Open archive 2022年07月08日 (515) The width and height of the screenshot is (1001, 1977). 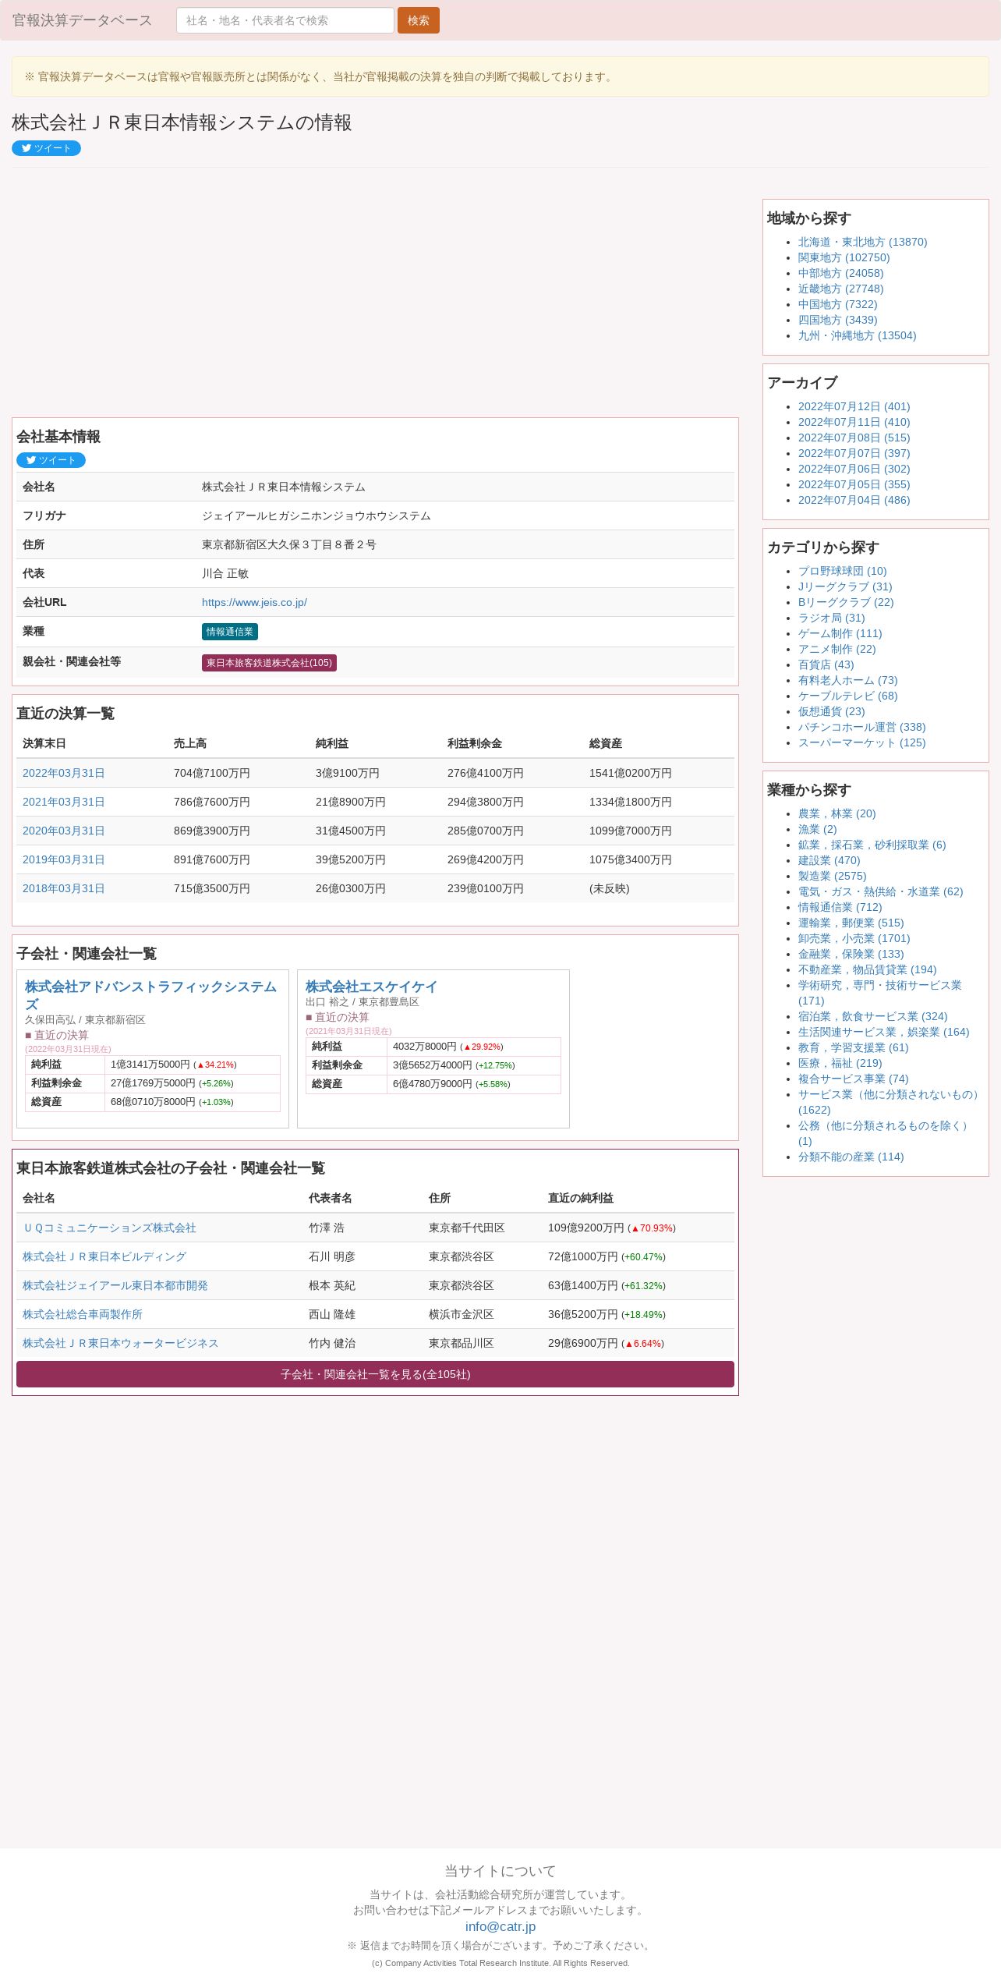click(854, 438)
